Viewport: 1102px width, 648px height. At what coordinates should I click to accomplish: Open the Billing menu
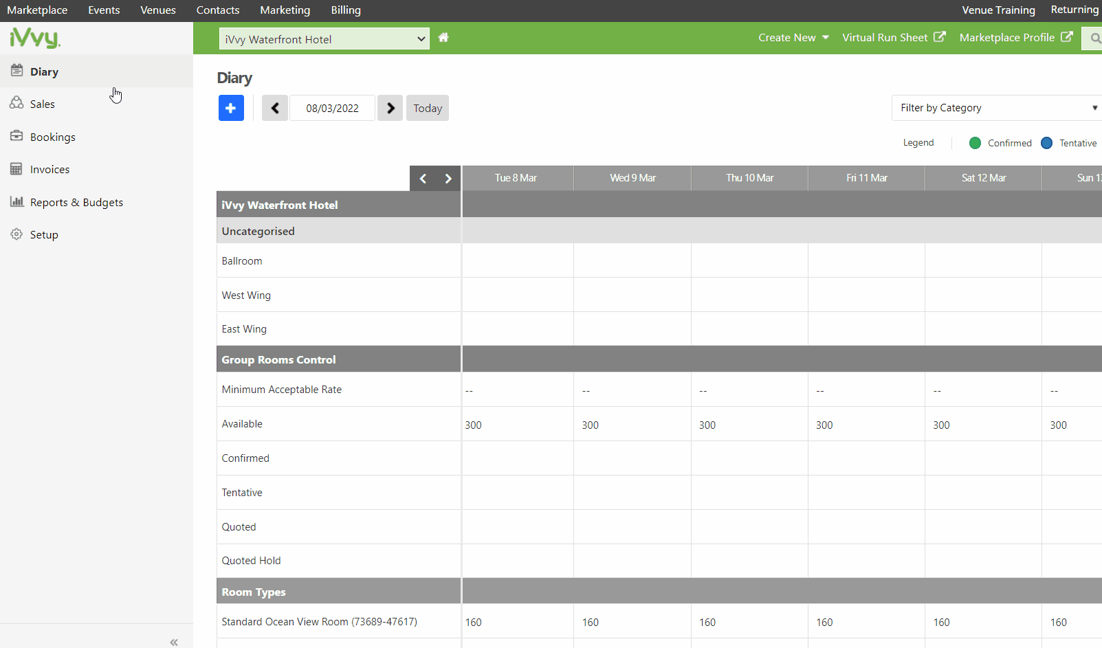(346, 10)
